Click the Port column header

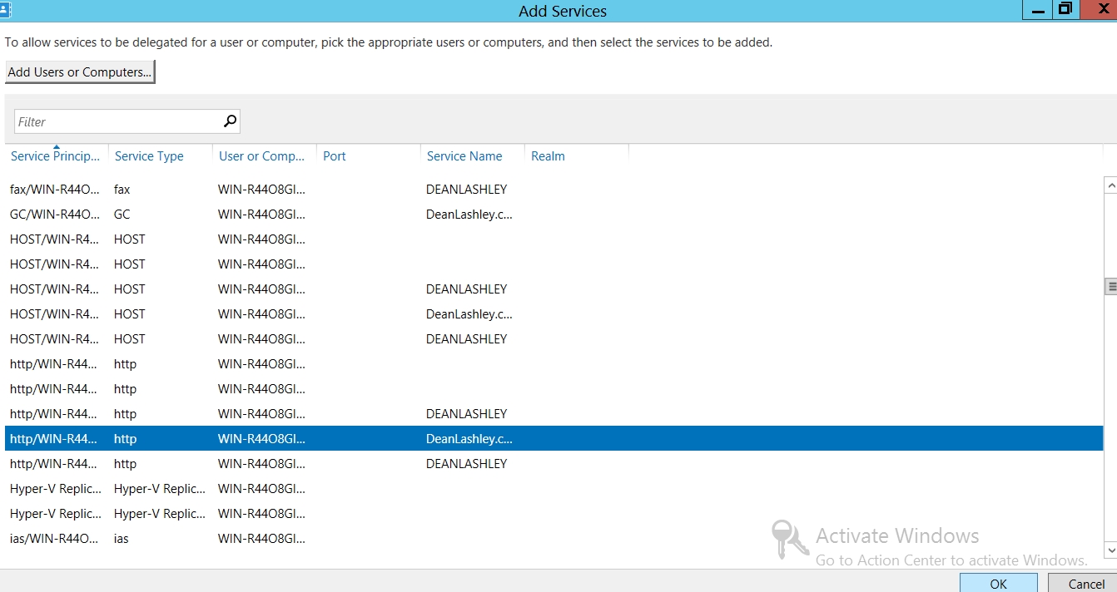tap(335, 156)
